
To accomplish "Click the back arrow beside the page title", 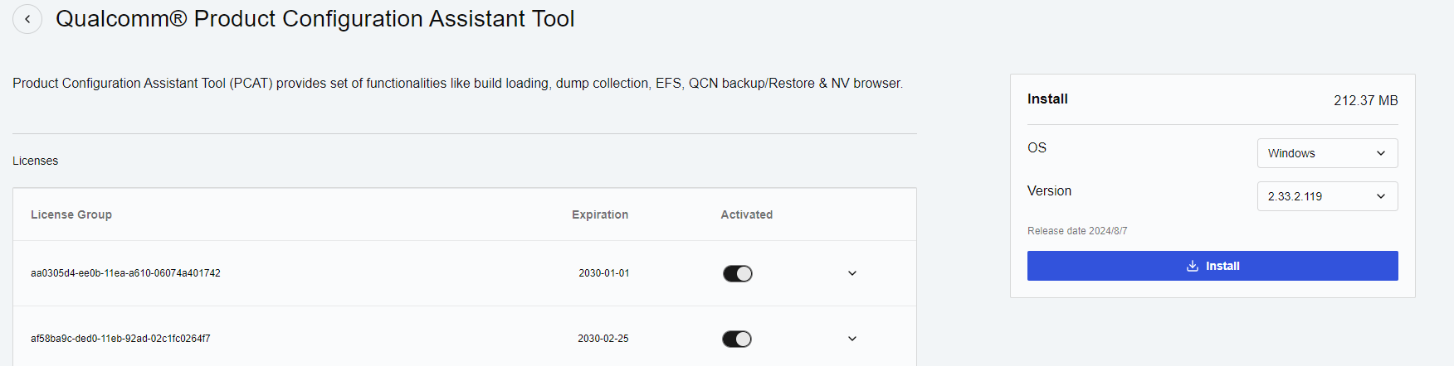I will 27,19.
